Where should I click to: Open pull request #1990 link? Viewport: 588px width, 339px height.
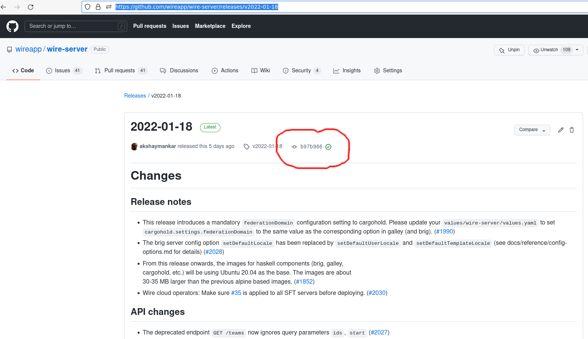tap(444, 232)
